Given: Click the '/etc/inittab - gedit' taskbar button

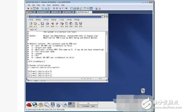Looking at the screenshot, I should [x=87, y=106].
